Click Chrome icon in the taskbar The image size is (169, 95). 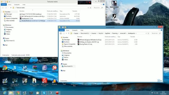18,93
